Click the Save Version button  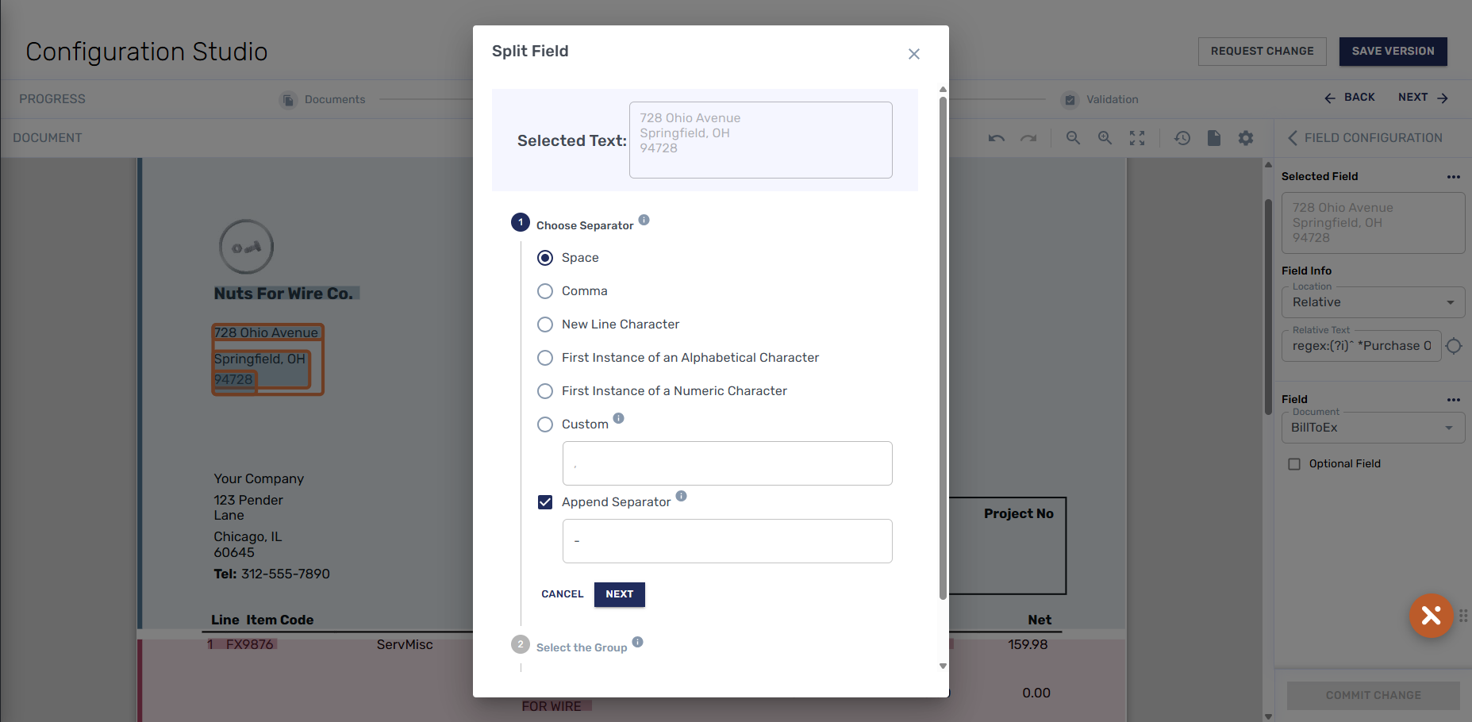point(1393,52)
